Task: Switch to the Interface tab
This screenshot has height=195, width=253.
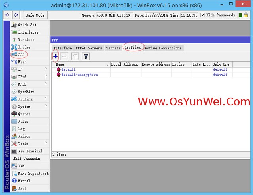Action: [x=62, y=48]
